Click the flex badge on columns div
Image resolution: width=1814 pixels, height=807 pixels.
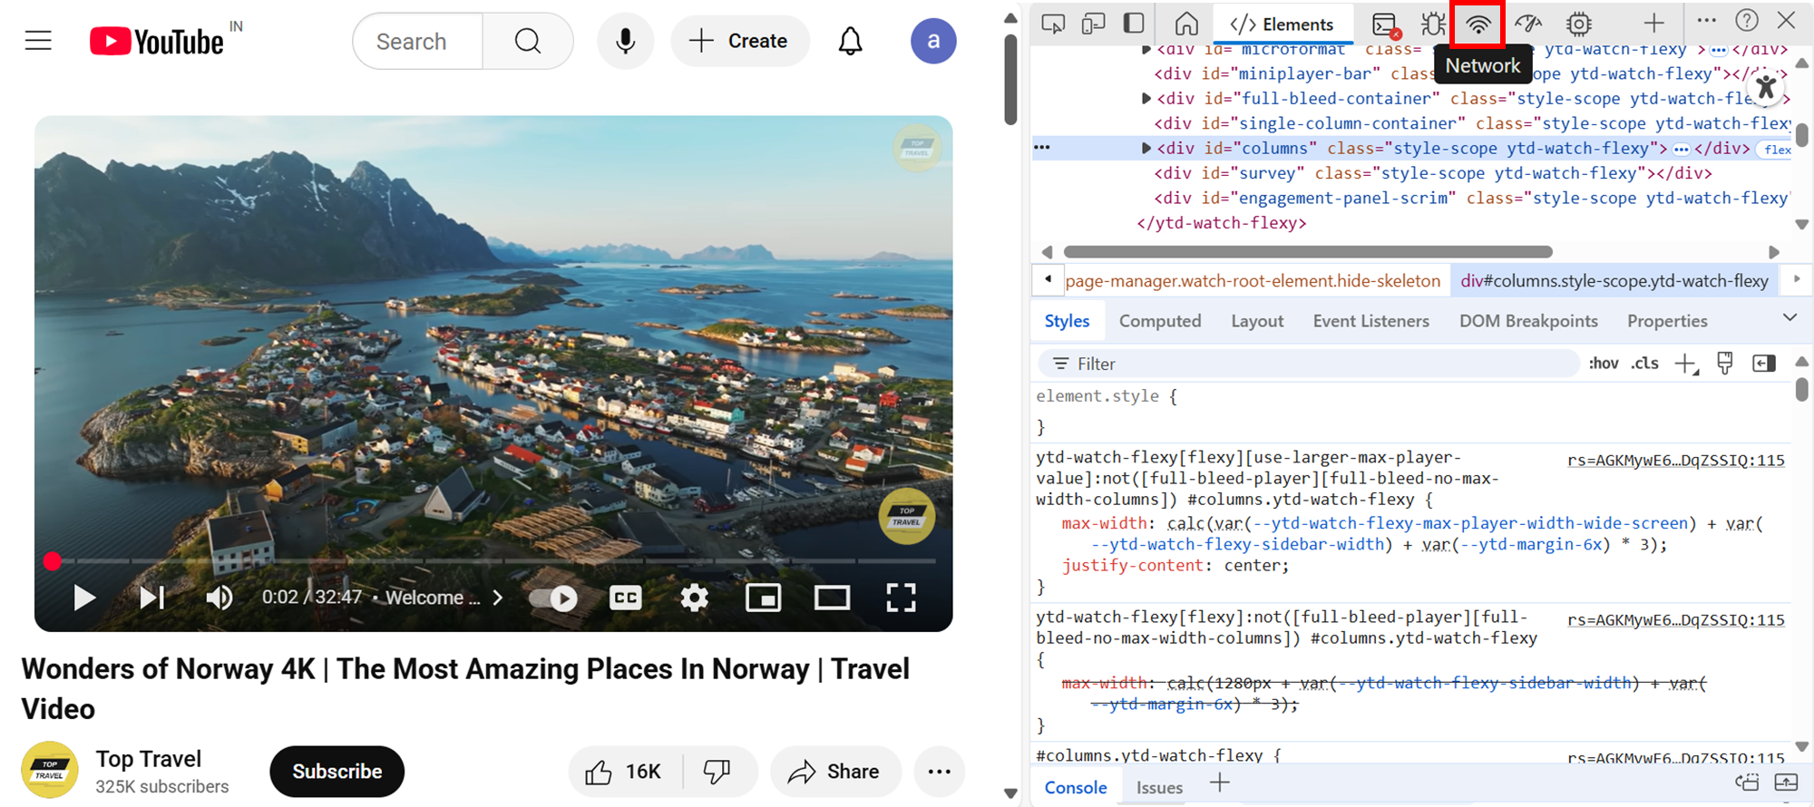click(x=1776, y=150)
